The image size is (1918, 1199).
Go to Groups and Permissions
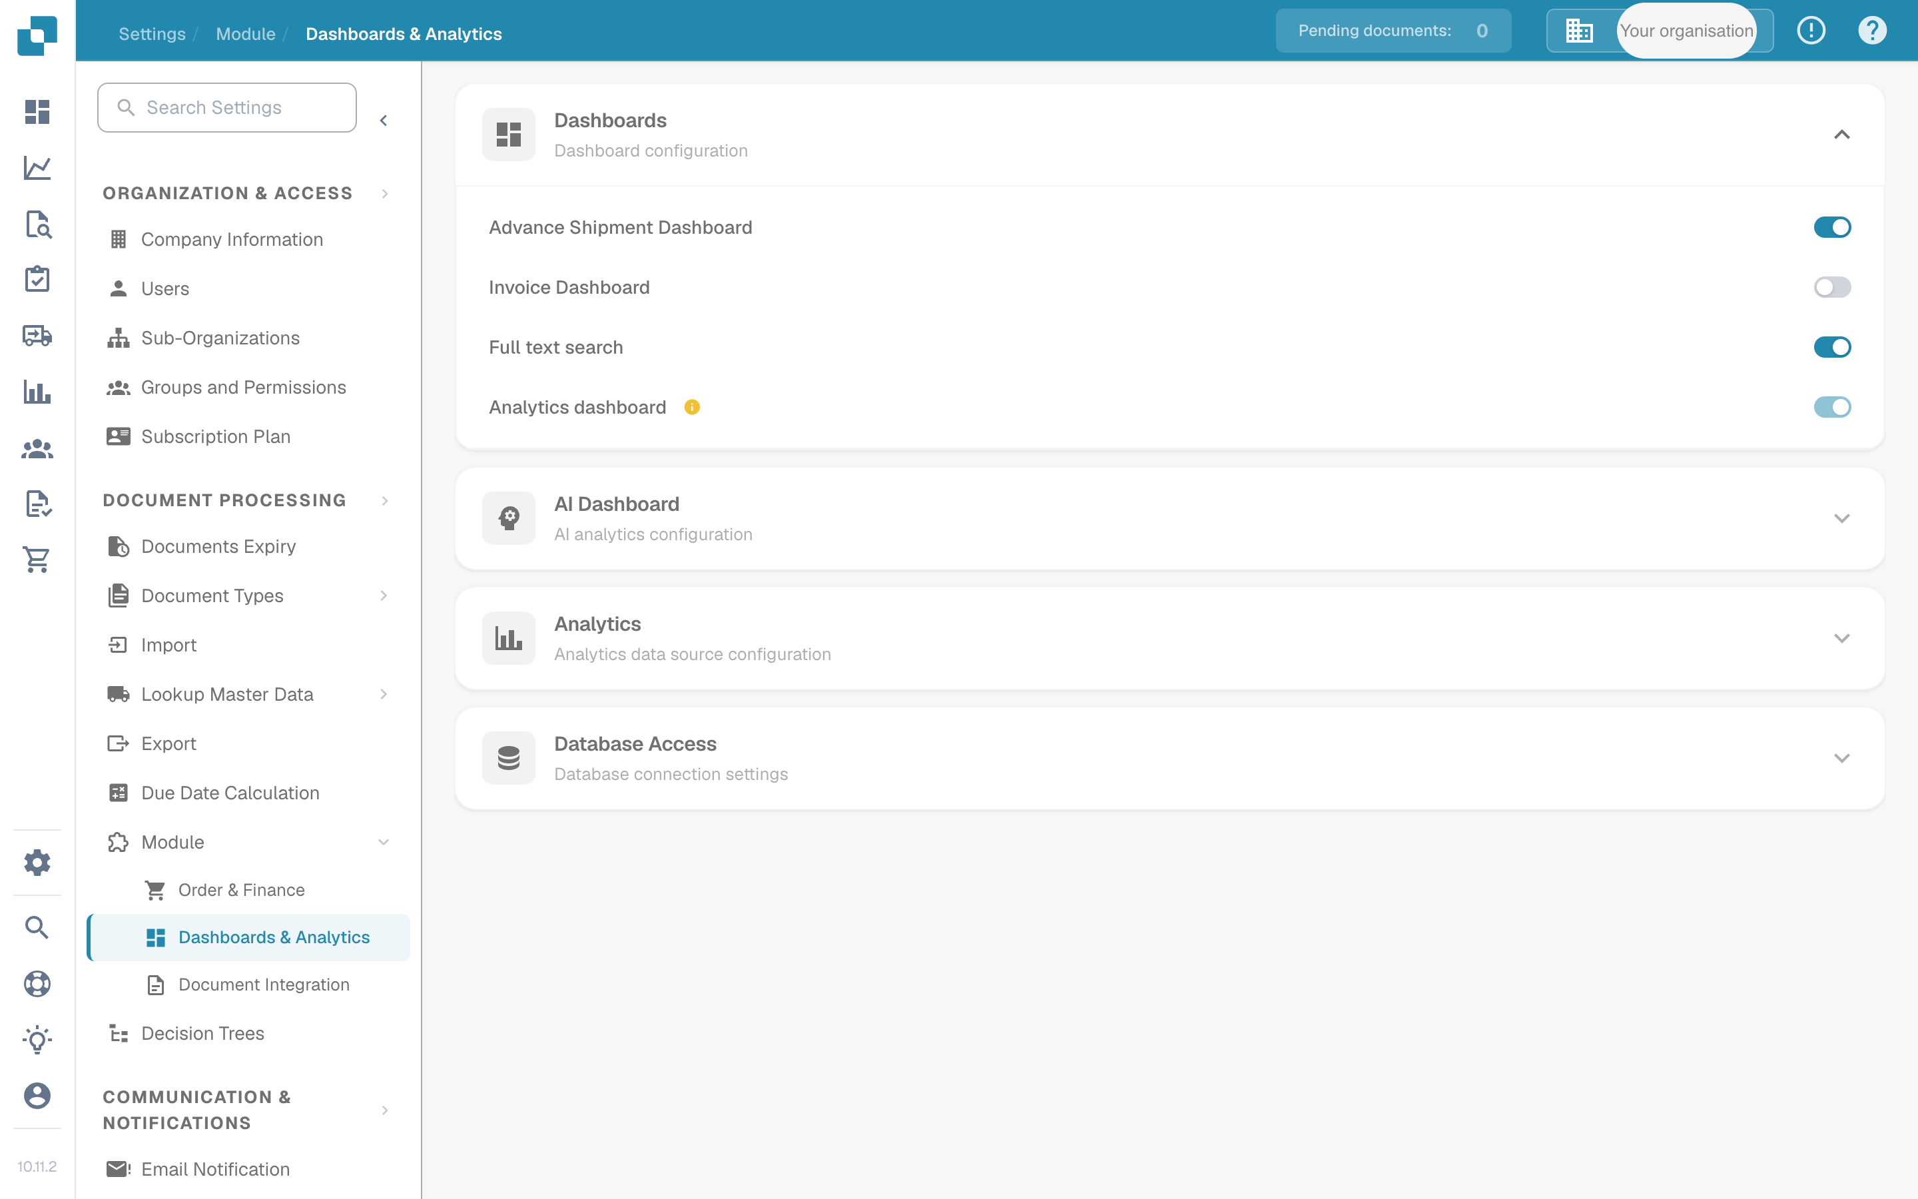coord(243,388)
